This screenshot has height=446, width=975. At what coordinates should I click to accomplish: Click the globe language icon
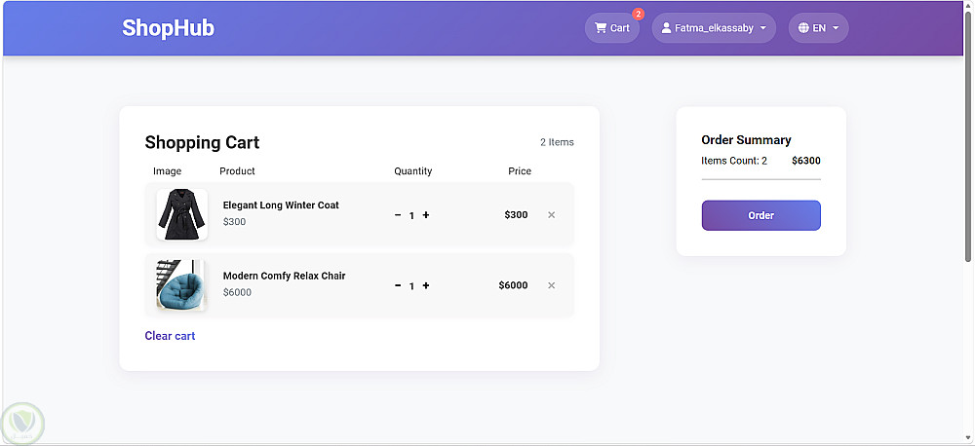click(x=803, y=28)
